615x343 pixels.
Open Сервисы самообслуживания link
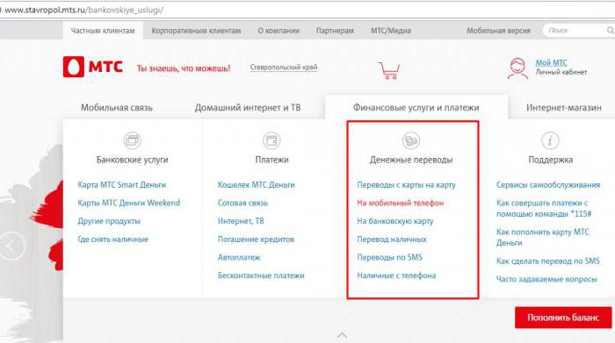point(548,185)
